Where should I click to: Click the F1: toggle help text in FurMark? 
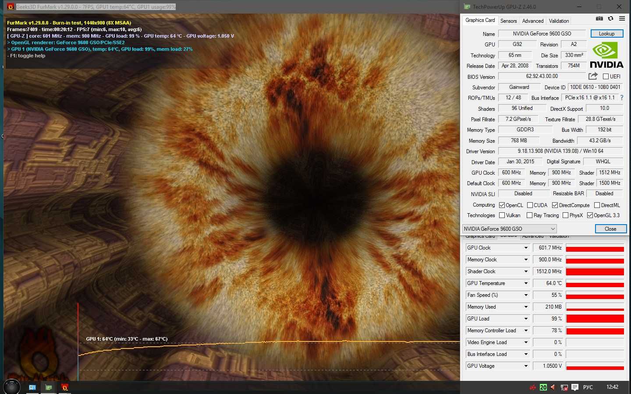(x=26, y=56)
